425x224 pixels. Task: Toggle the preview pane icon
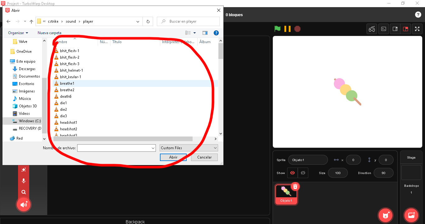click(x=205, y=33)
